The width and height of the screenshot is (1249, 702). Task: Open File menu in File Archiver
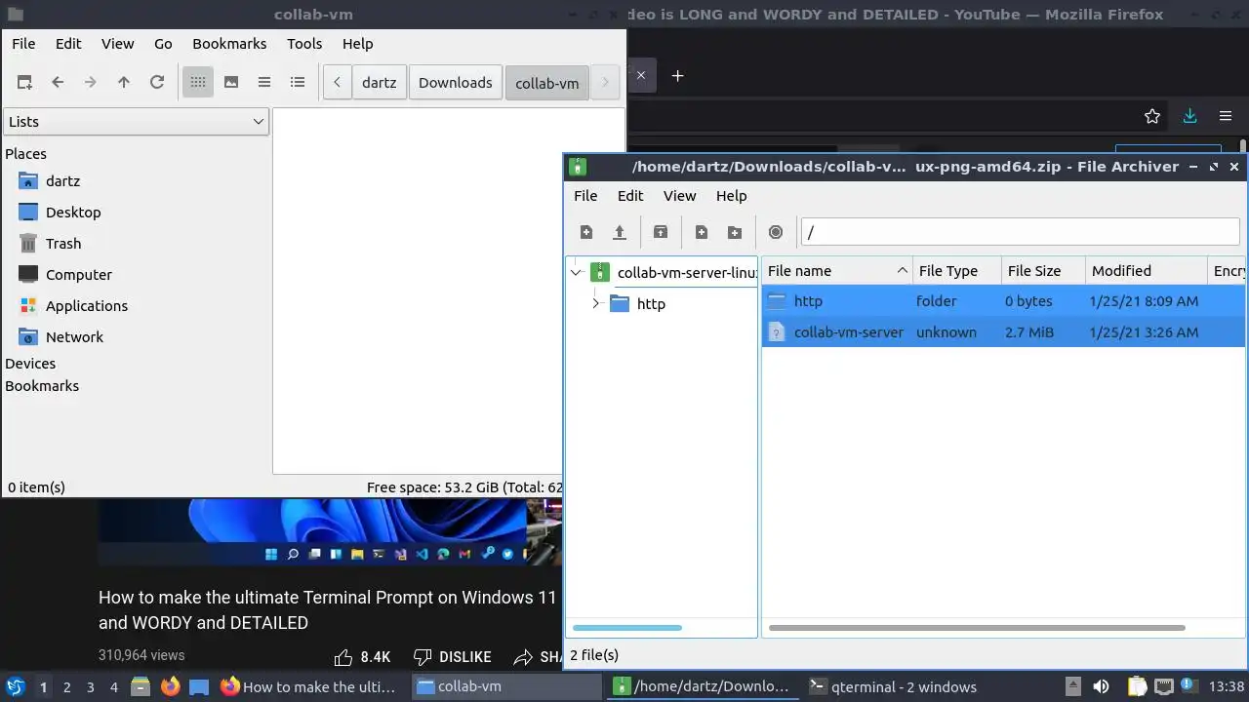point(585,195)
